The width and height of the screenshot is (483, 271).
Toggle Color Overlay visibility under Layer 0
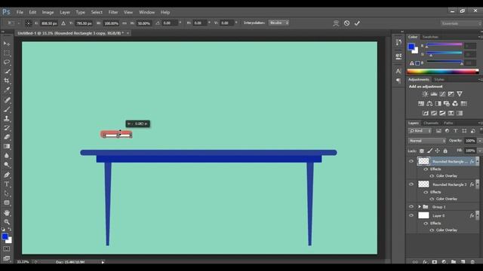click(432, 230)
